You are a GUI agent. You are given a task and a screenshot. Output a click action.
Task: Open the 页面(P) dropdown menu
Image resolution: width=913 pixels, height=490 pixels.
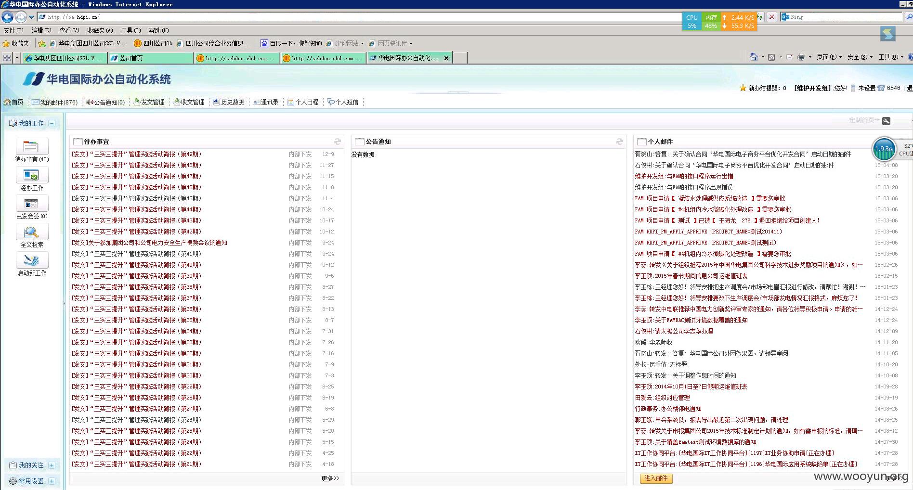(829, 57)
